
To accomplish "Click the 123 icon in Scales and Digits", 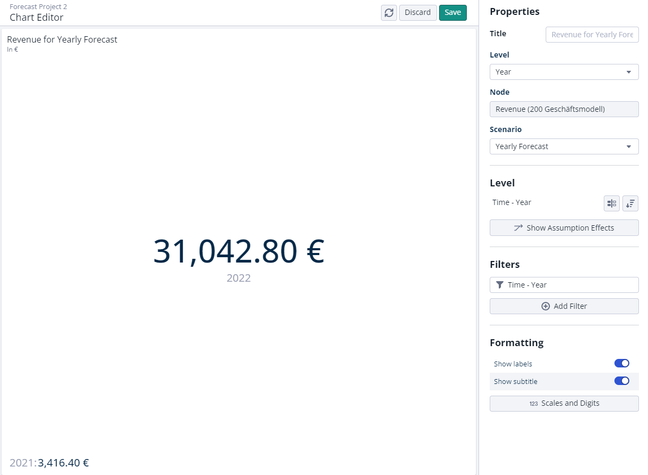I will click(x=533, y=404).
